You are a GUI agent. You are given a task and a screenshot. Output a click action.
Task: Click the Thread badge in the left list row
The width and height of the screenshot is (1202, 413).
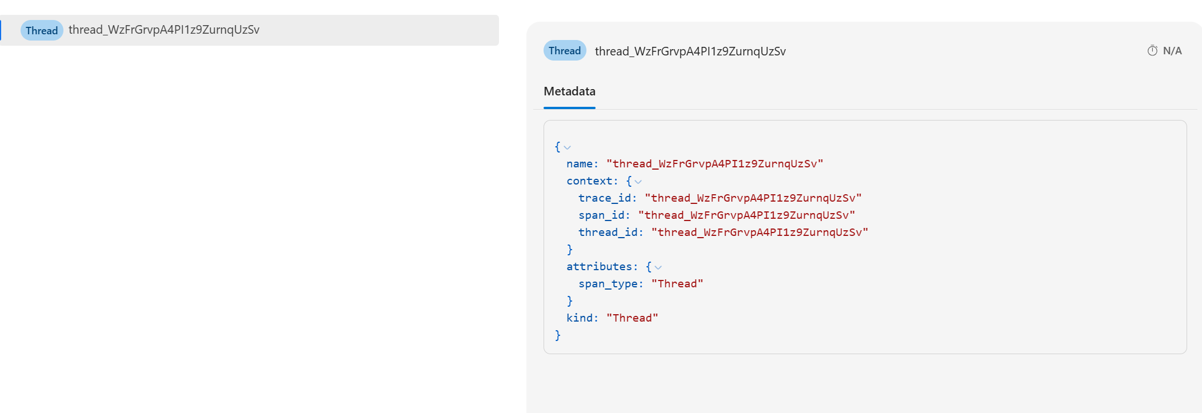point(42,30)
